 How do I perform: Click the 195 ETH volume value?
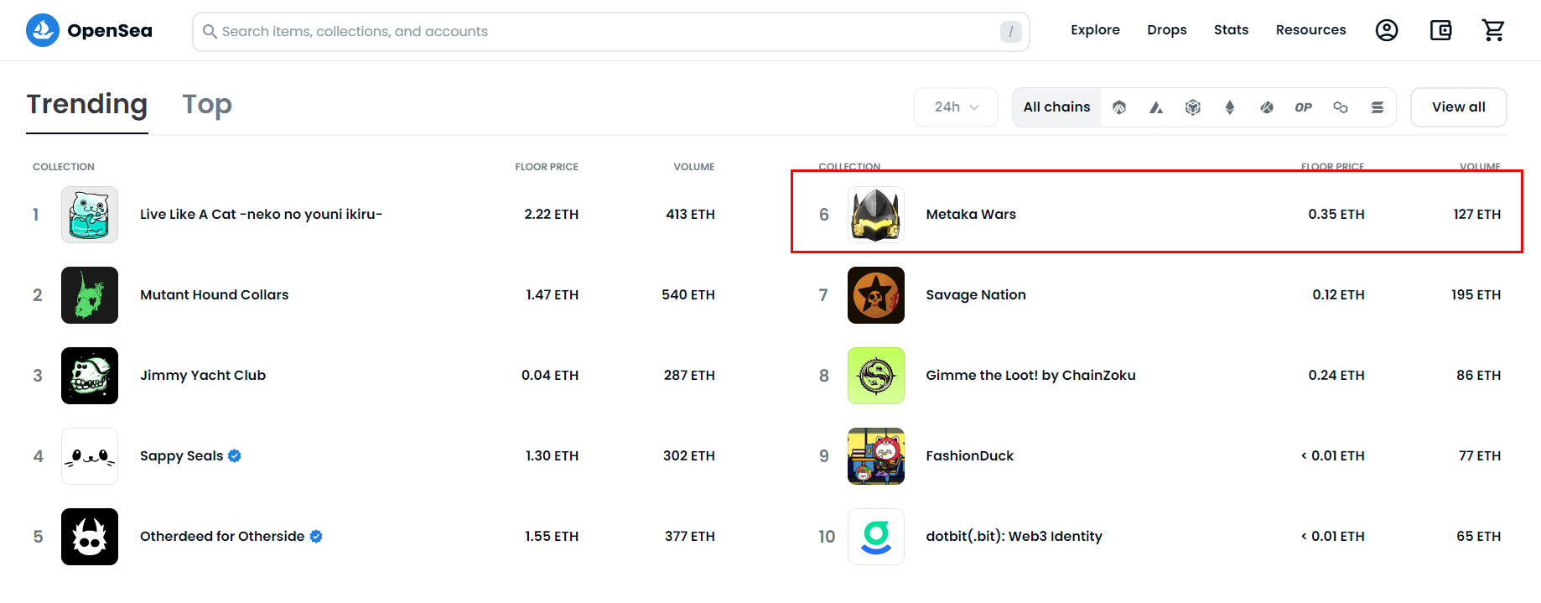pos(1476,295)
